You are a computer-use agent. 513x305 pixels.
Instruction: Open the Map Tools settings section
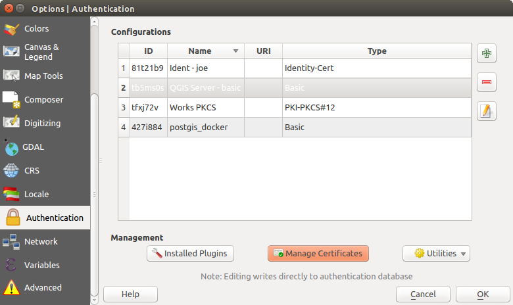pyautogui.click(x=45, y=76)
